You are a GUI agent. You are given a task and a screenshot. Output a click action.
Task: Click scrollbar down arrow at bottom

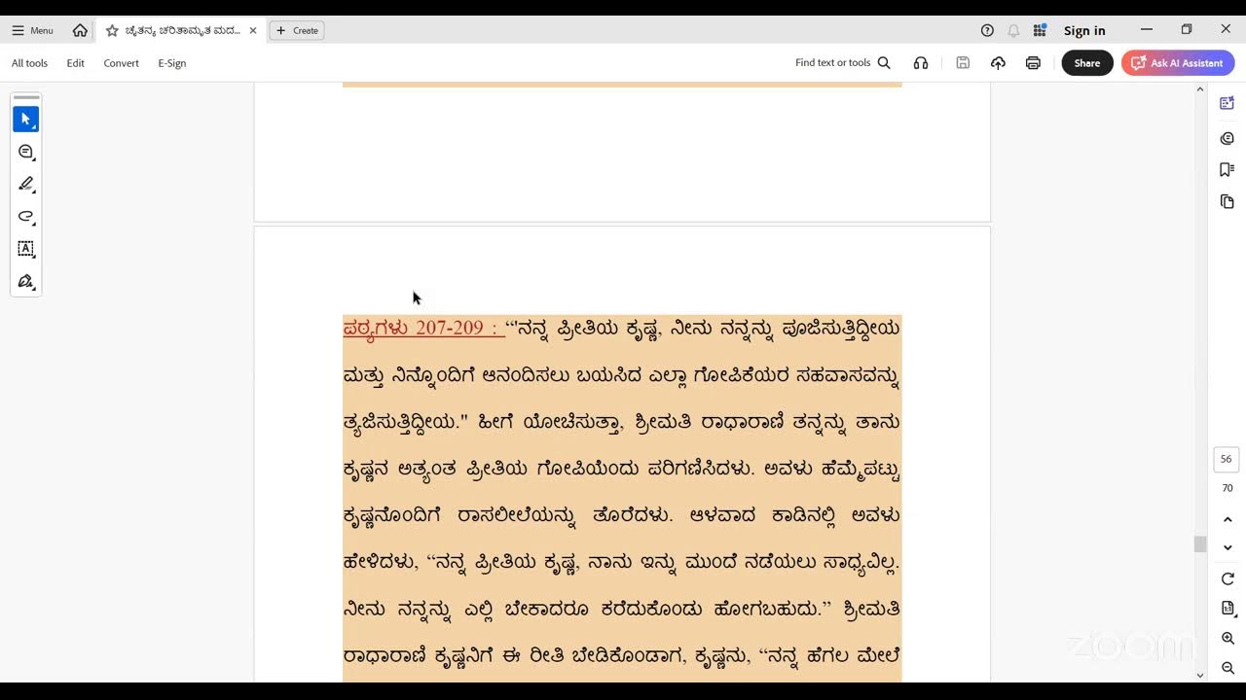pos(1200,675)
